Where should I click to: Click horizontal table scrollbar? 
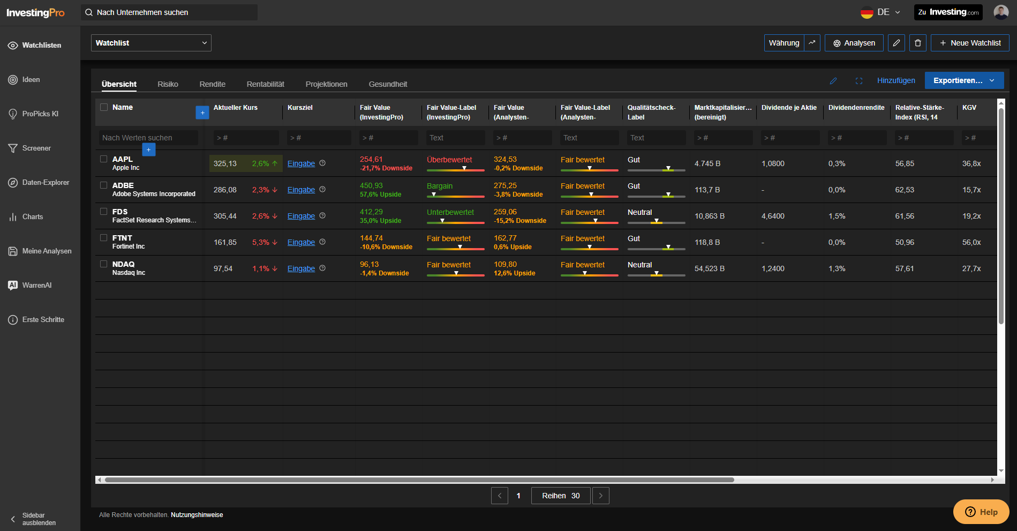[419, 480]
